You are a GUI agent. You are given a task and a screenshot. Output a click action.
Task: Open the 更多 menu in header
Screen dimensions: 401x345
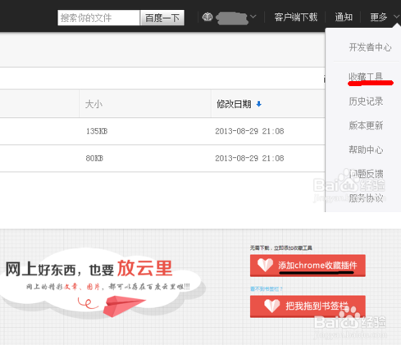[x=378, y=17]
